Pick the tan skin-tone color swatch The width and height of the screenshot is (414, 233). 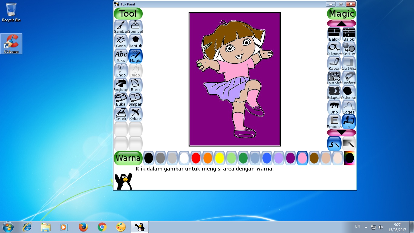[x=326, y=158]
